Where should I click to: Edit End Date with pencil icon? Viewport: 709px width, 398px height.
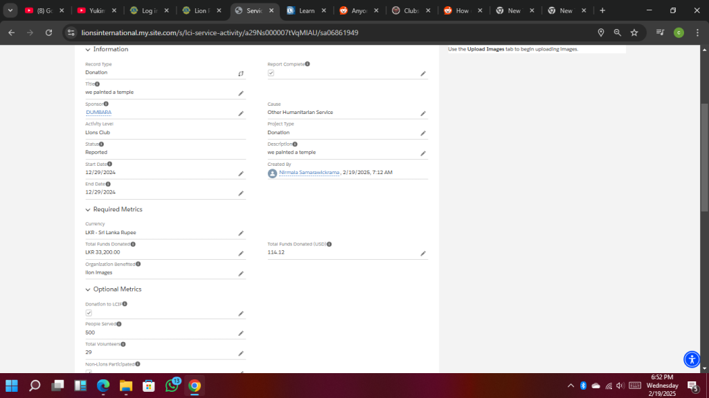point(241,193)
